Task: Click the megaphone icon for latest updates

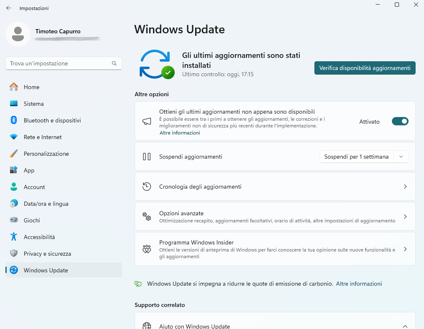Action: [147, 121]
